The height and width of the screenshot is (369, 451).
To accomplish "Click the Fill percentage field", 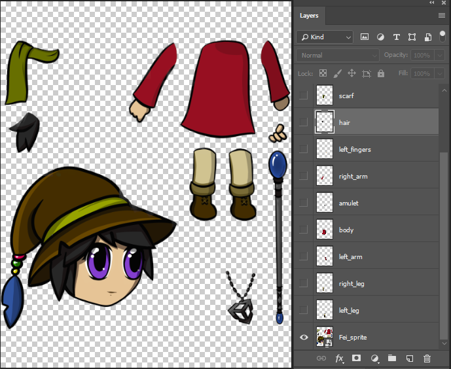I will point(422,74).
